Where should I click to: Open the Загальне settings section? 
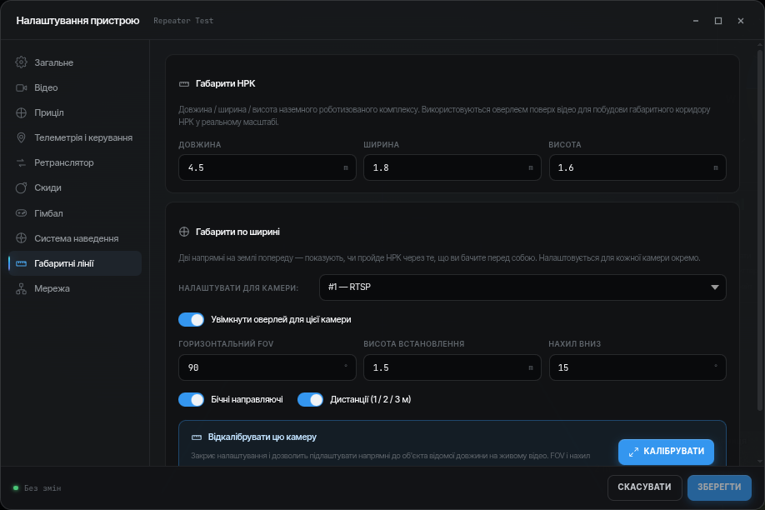tap(75, 62)
